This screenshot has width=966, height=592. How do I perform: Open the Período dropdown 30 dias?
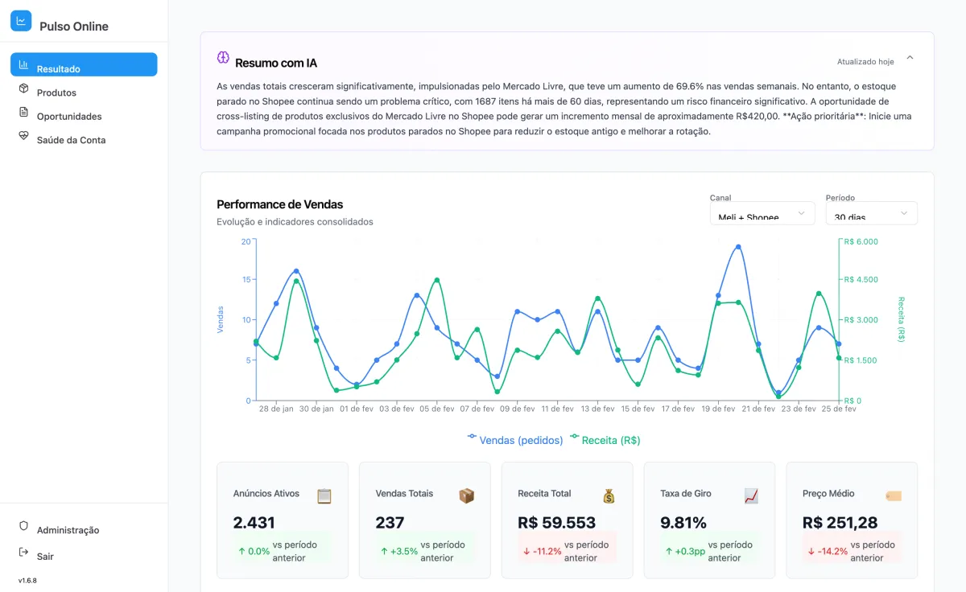tap(872, 213)
